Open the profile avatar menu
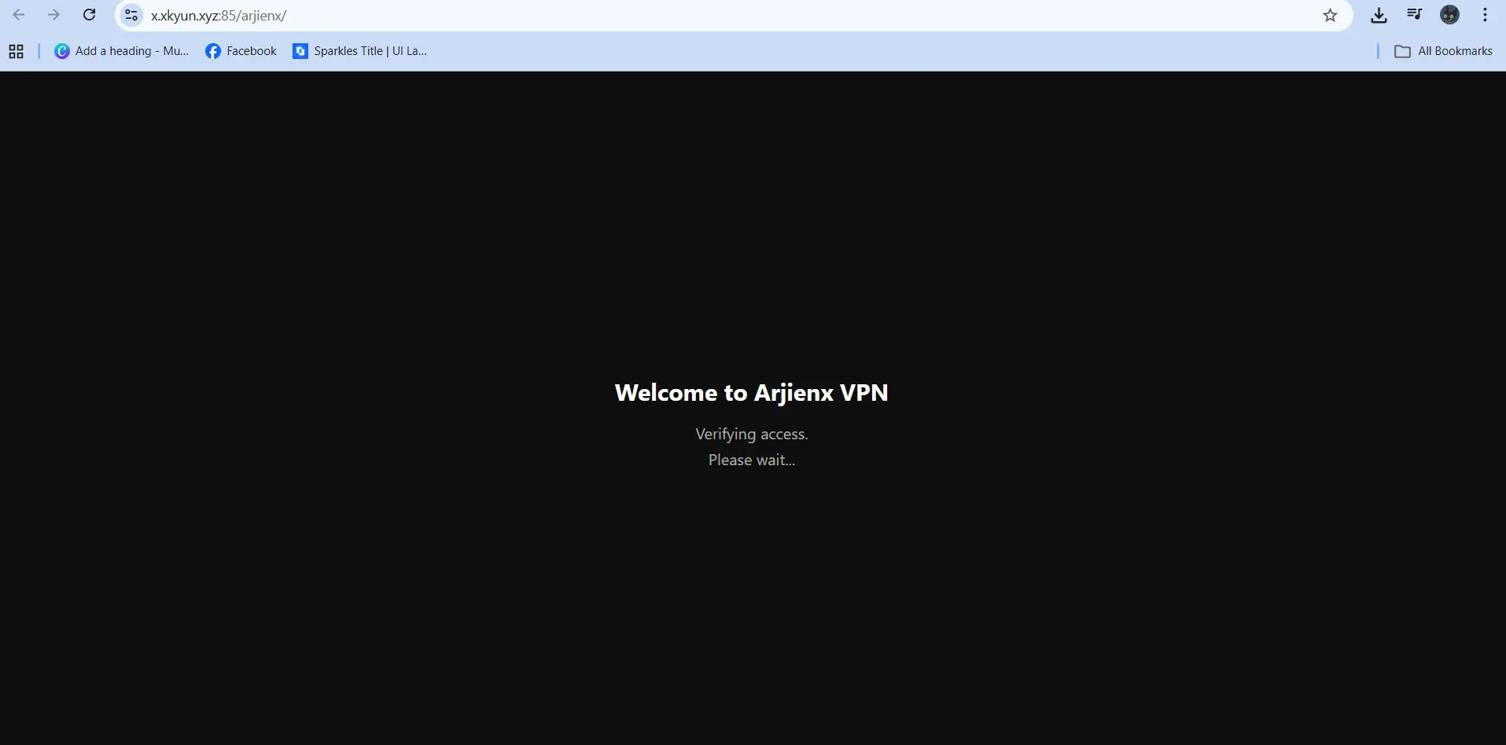 (1449, 15)
